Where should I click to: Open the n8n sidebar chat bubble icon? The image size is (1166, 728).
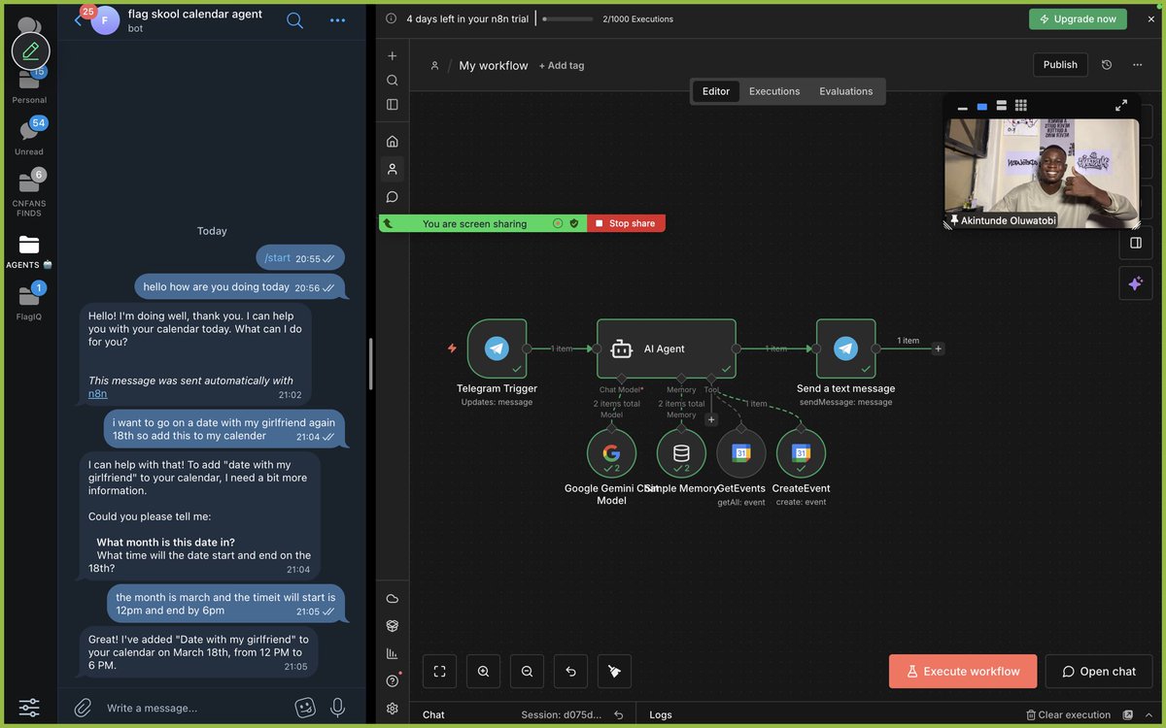(x=393, y=197)
